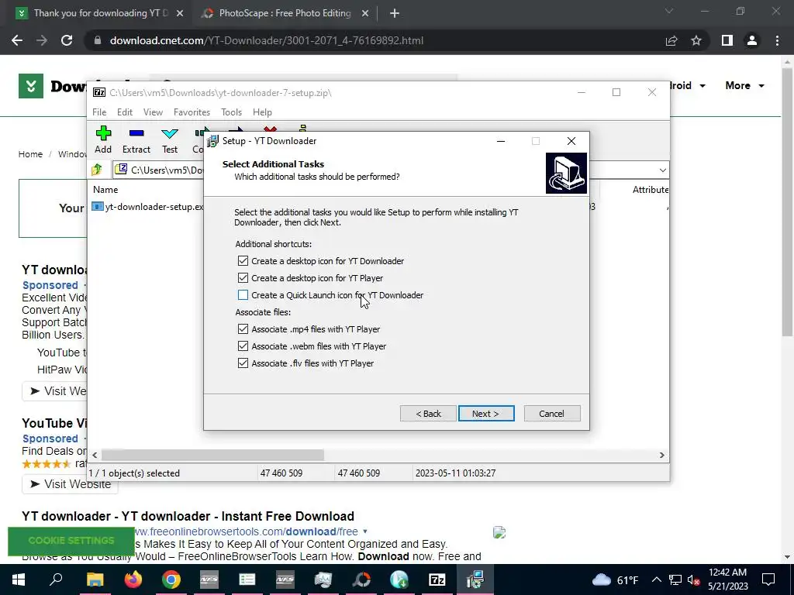
Task: Open a new browser tab
Action: 395,13
